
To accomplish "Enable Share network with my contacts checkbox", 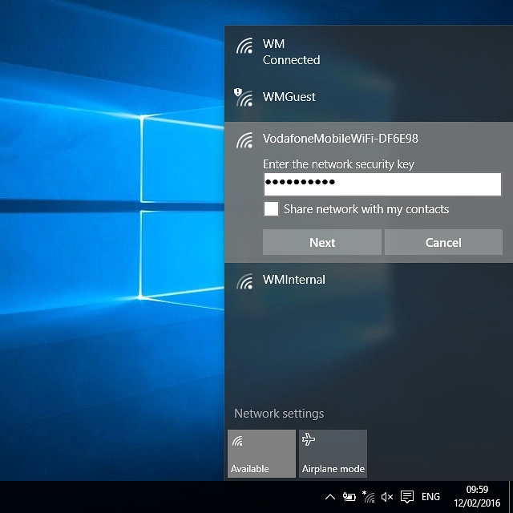I will (272, 209).
